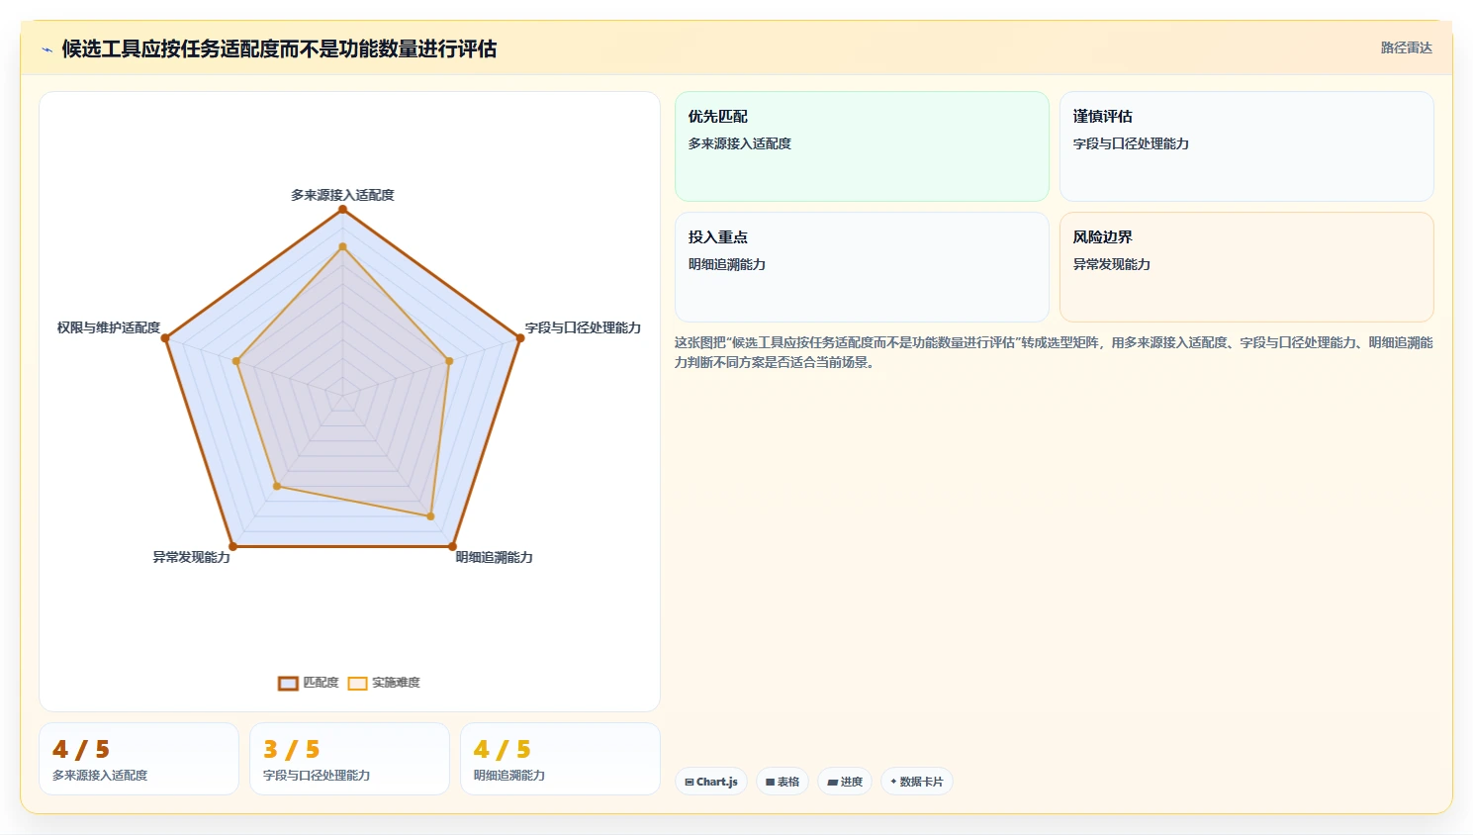The width and height of the screenshot is (1473, 835).
Task: Click the description paragraph starting 这张图把
Action: 1054,352
